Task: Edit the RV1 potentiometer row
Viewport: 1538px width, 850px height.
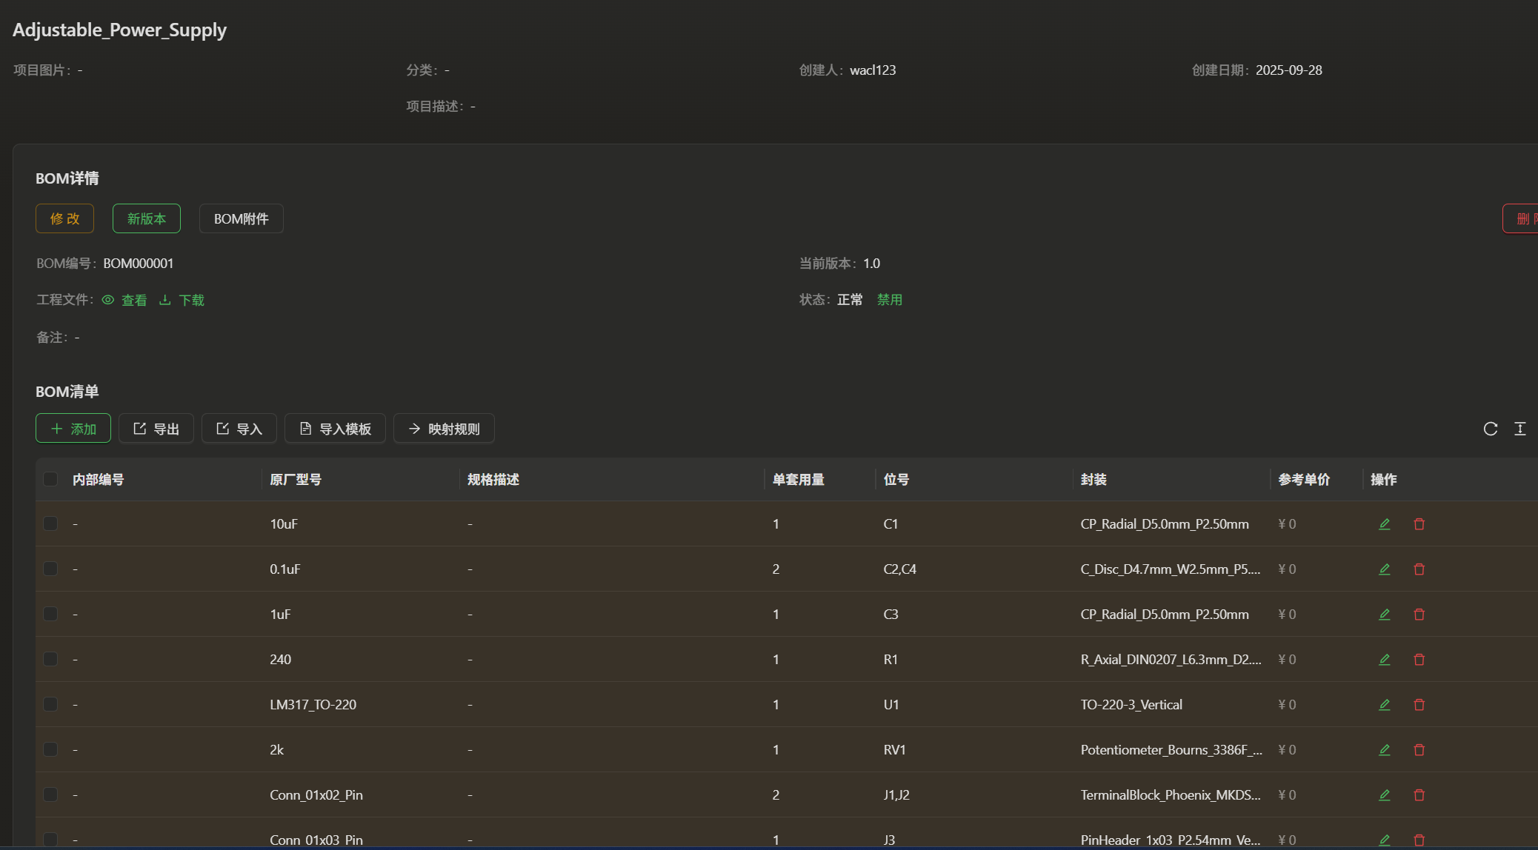Action: pos(1384,750)
